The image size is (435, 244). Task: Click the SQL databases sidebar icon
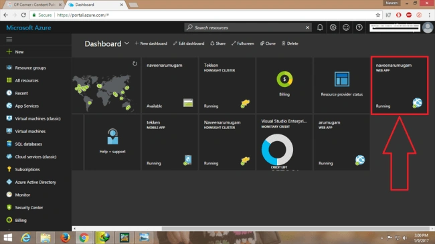coord(9,144)
